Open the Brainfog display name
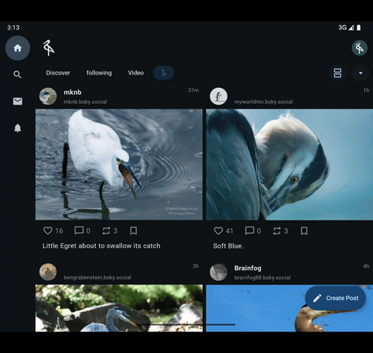 pyautogui.click(x=248, y=268)
